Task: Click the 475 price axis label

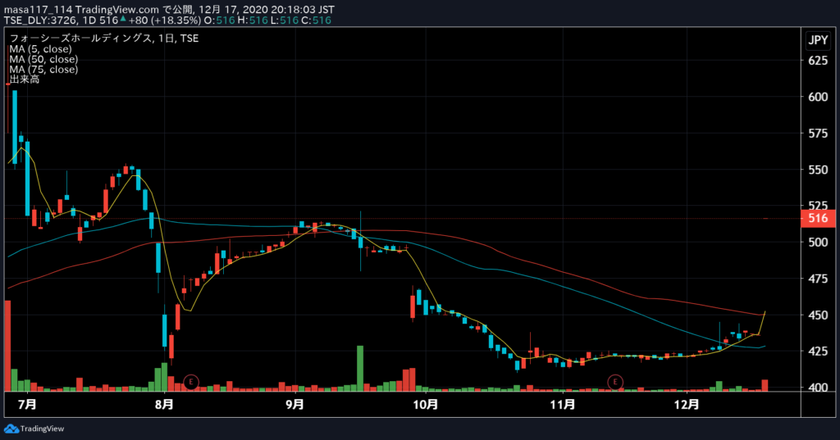Action: click(x=818, y=279)
